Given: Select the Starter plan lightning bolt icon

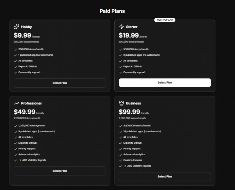Looking at the screenshot, I should pyautogui.click(x=121, y=27).
